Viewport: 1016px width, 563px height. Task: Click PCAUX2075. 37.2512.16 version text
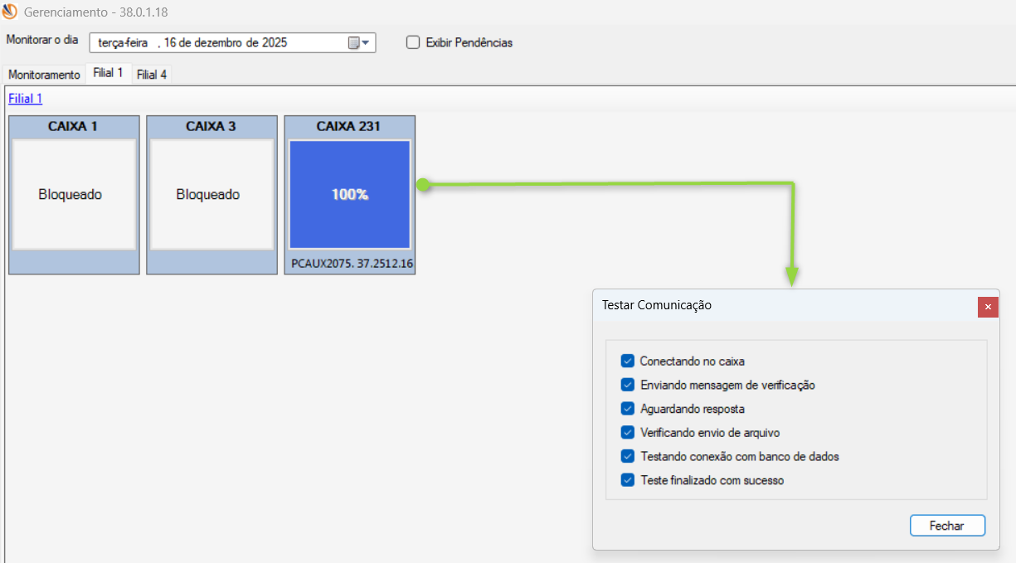(x=352, y=265)
